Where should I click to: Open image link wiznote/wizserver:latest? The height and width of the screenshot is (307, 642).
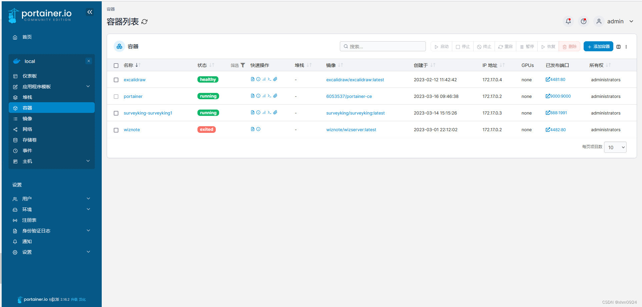pyautogui.click(x=351, y=130)
